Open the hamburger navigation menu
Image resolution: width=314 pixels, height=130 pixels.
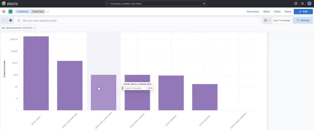click(x=4, y=12)
